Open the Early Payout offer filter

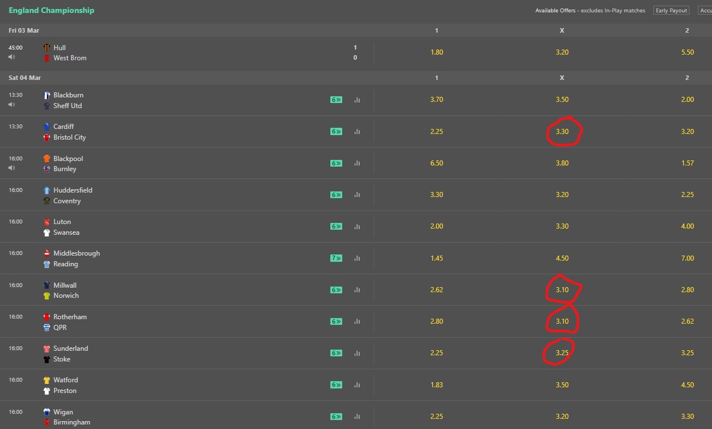coord(671,11)
